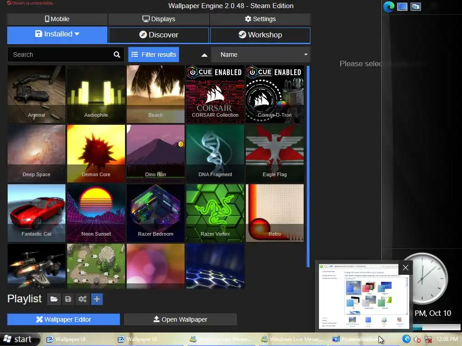Viewport: 462px width, 346px height.
Task: Select the Razer Vortex wallpaper
Action: (215, 213)
